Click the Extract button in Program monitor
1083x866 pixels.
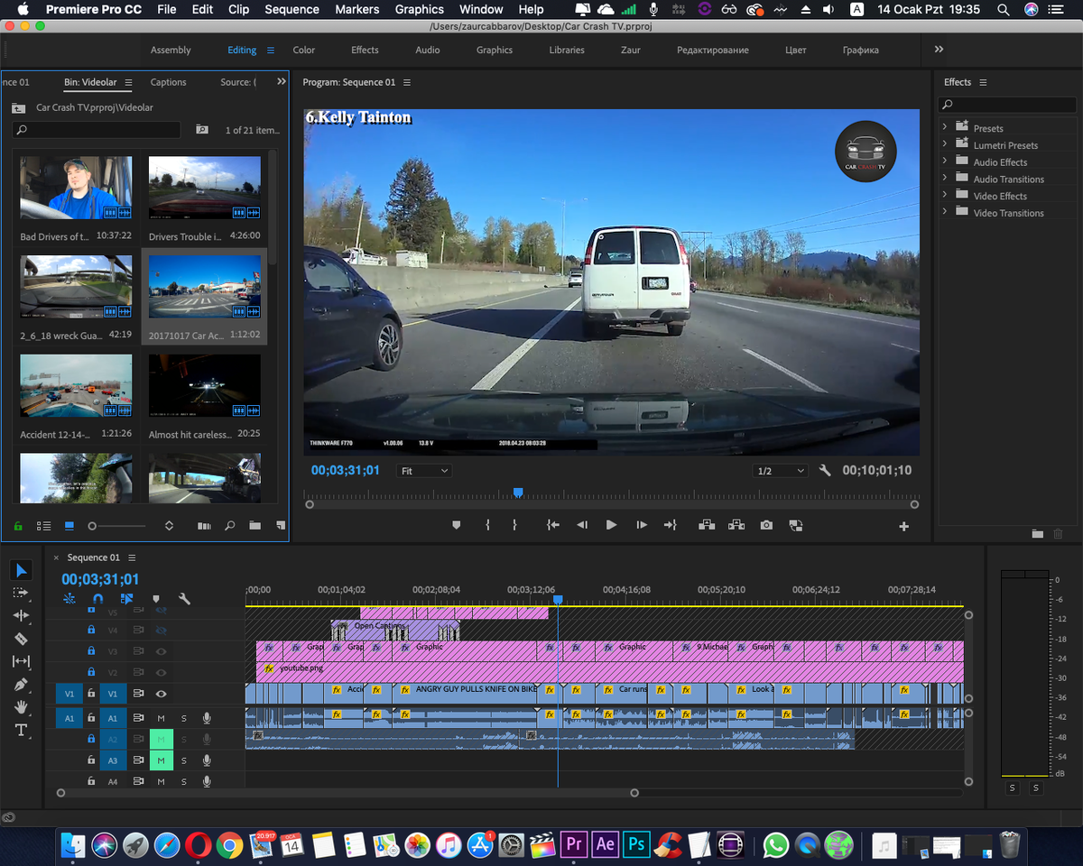tap(736, 525)
